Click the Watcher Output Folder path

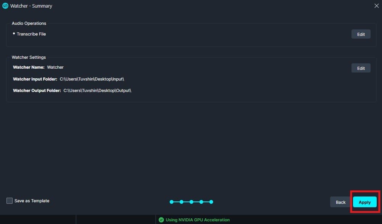click(97, 90)
